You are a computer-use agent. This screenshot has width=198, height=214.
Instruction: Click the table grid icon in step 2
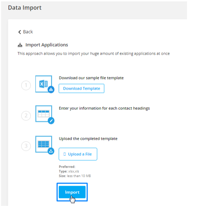(x=43, y=114)
